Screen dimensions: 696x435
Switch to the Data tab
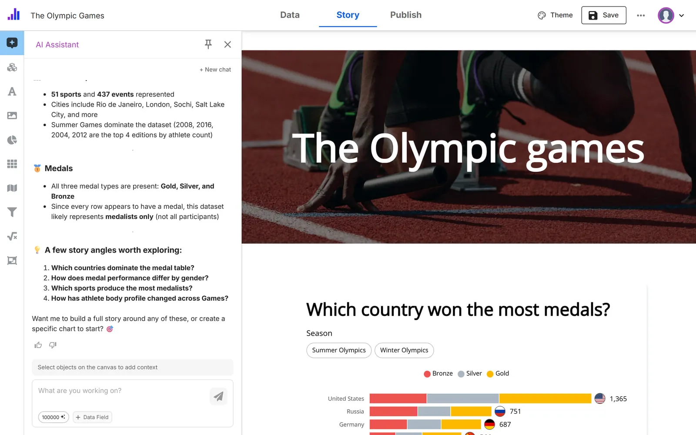pyautogui.click(x=290, y=15)
